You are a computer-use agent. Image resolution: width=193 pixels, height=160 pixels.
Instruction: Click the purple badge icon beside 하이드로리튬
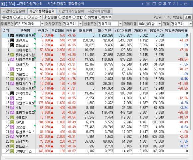tap(12, 60)
